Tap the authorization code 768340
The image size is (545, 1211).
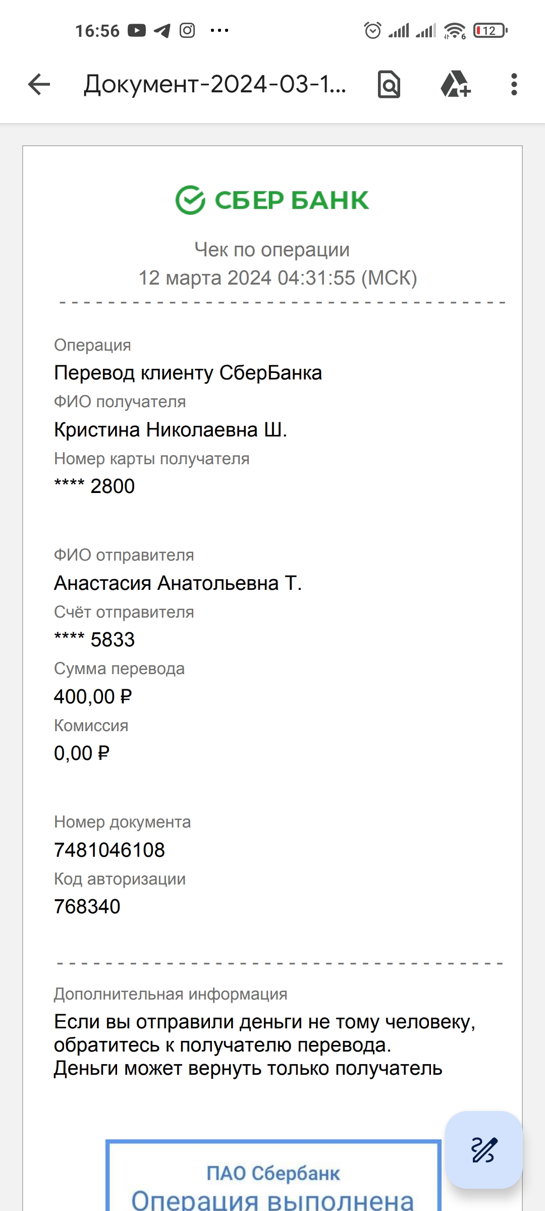click(x=87, y=907)
